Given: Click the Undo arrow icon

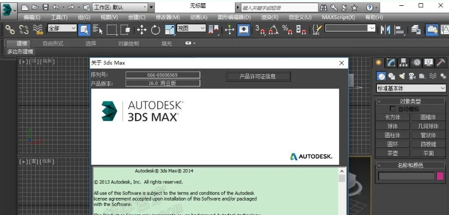Looking at the screenshot, I should tap(56, 7).
